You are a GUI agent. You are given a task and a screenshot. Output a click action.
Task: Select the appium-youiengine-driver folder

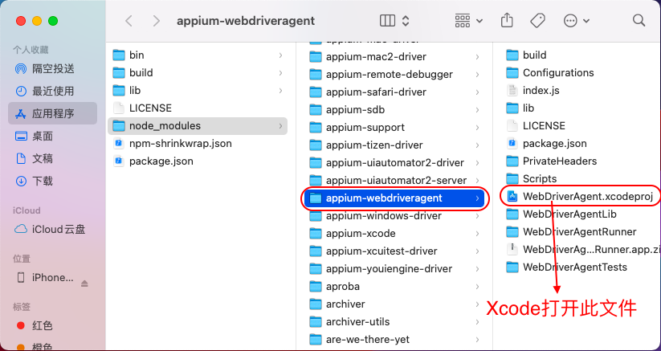[394, 269]
